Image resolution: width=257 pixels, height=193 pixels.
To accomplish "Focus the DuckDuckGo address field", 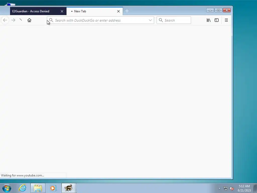I will [100, 20].
